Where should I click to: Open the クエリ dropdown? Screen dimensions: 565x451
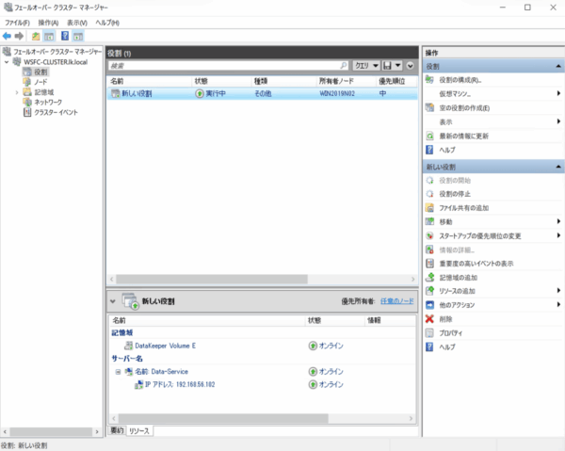click(x=366, y=66)
